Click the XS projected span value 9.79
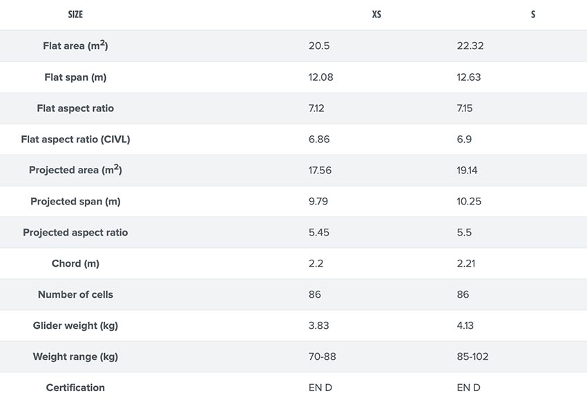This screenshot has width=587, height=402. 318,202
